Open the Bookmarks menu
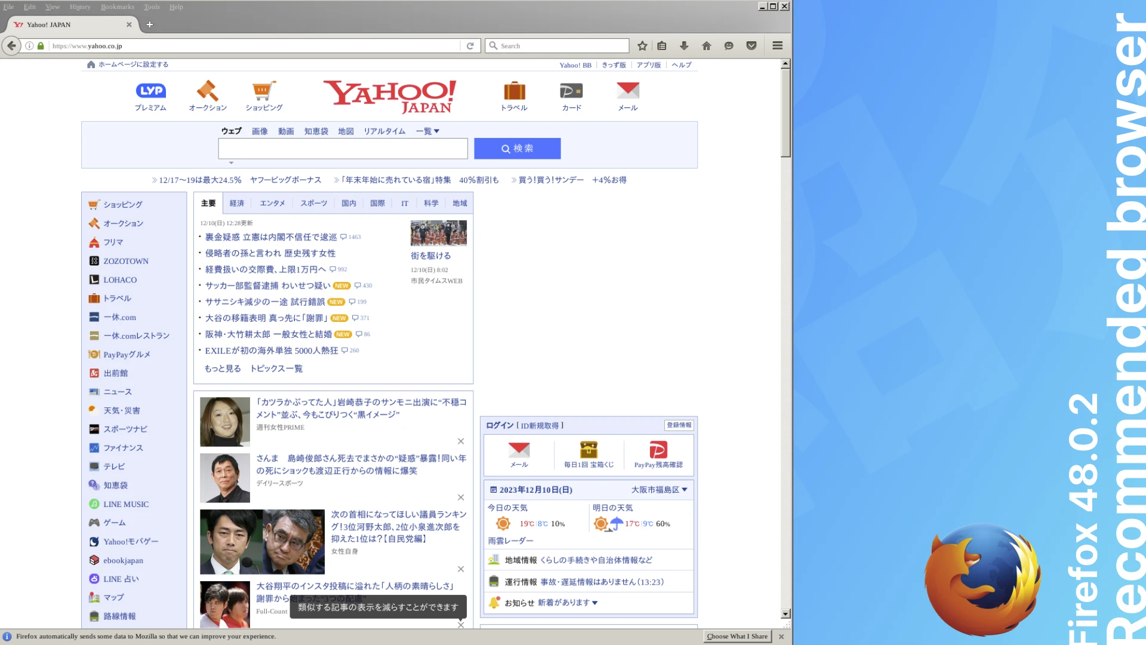The height and width of the screenshot is (645, 1146). pyautogui.click(x=117, y=7)
